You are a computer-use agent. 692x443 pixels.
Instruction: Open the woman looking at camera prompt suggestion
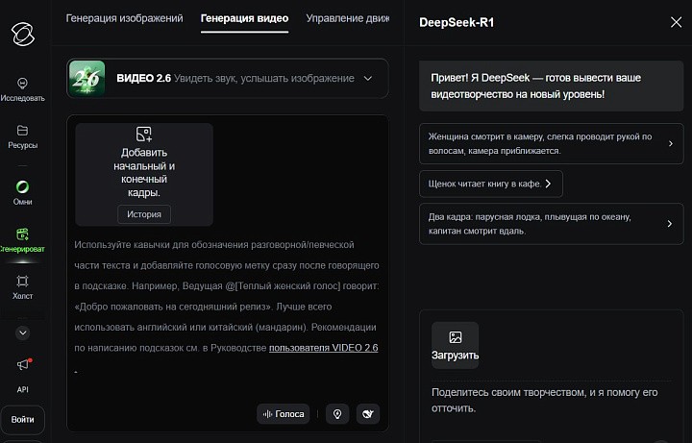[x=551, y=144]
